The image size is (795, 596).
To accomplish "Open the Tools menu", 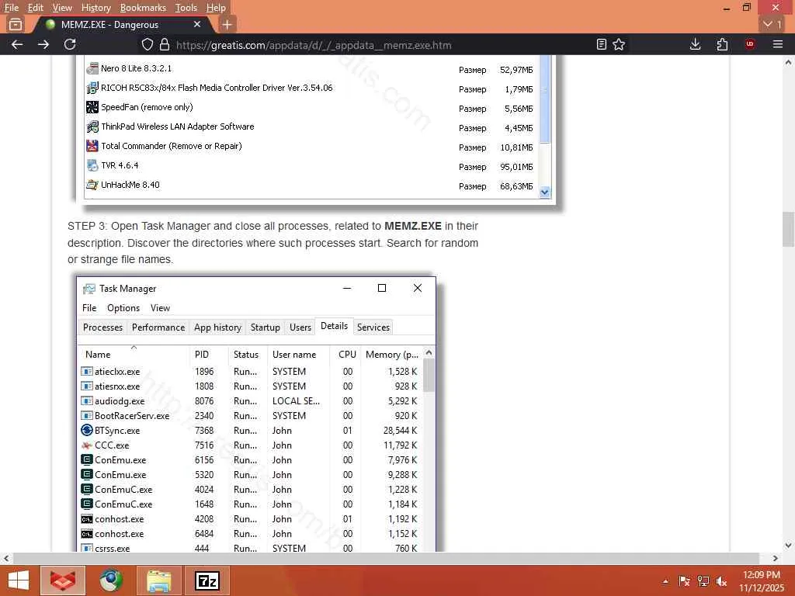I will [186, 8].
